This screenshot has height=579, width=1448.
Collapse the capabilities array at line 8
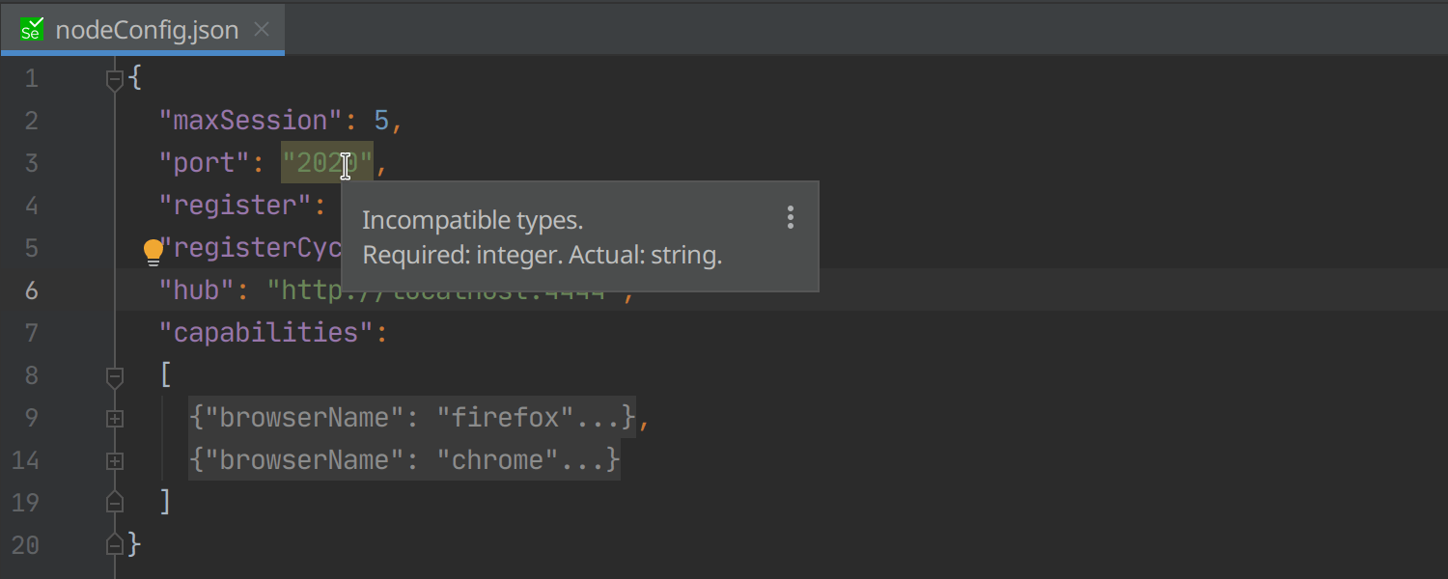pos(115,375)
